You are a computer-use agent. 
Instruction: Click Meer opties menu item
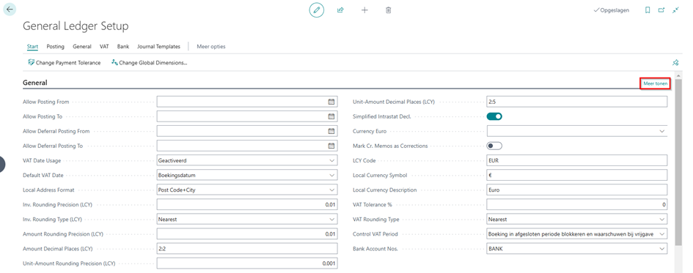[x=210, y=46]
